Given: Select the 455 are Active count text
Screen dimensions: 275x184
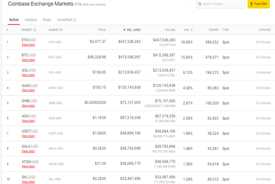Looking at the screenshot, I should coord(93,5).
